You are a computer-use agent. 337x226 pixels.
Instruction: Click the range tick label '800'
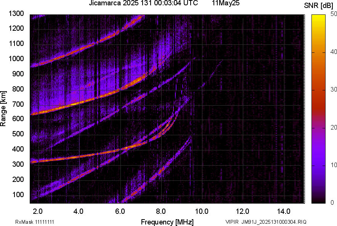(x=18, y=89)
